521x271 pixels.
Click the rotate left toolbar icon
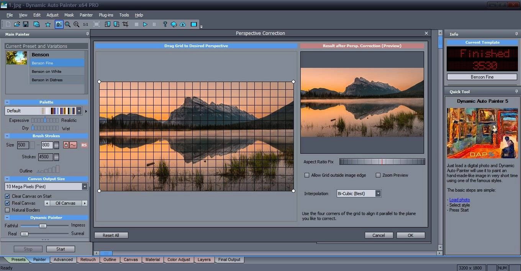(107, 24)
